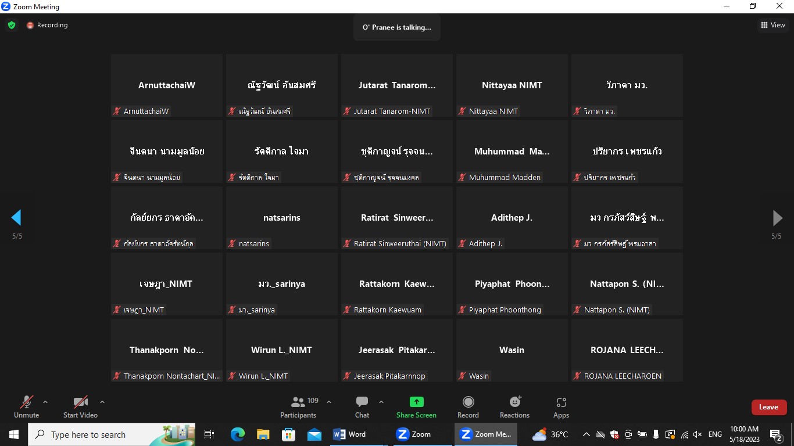Viewport: 794px width, 446px height.
Task: Start recording with the Record button
Action: pos(468,402)
